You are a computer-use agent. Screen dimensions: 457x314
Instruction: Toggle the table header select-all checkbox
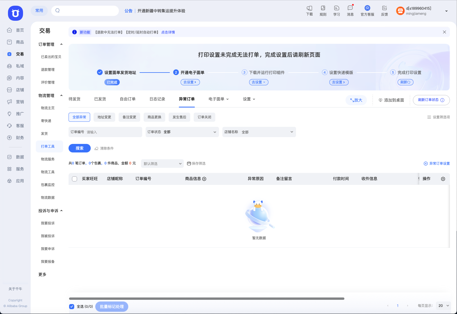coord(75,179)
